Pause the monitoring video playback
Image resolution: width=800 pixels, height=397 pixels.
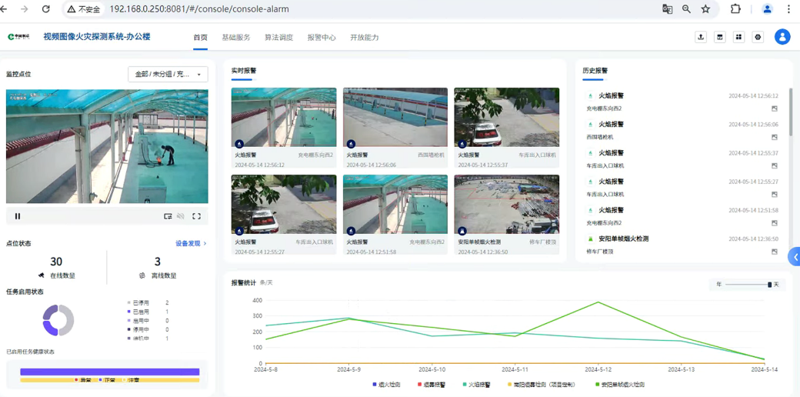[18, 216]
